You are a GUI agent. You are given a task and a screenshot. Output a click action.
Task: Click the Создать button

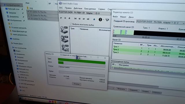[x=145, y=91]
